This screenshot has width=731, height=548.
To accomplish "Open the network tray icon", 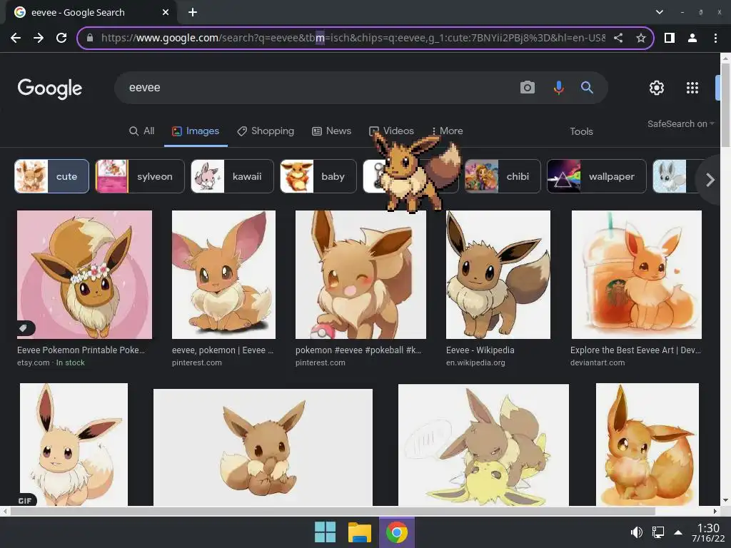I will [657, 532].
